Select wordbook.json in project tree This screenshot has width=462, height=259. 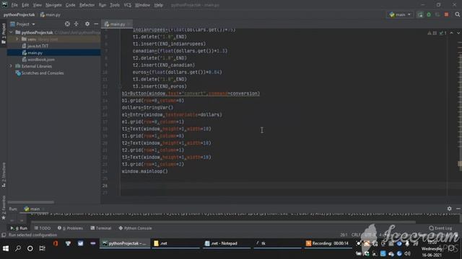[41, 60]
